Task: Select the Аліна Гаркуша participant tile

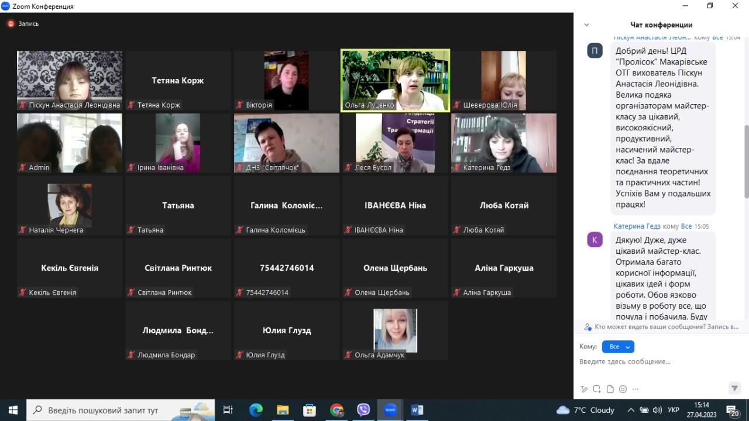Action: point(504,268)
